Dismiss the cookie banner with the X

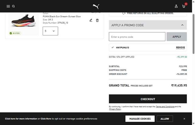click(184, 119)
